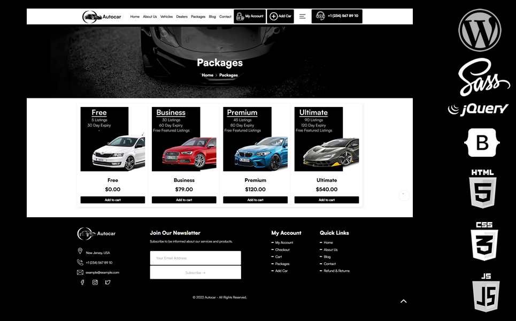This screenshot has height=321, width=516.
Task: Select the Premium package car thumbnail
Action: pos(255,139)
